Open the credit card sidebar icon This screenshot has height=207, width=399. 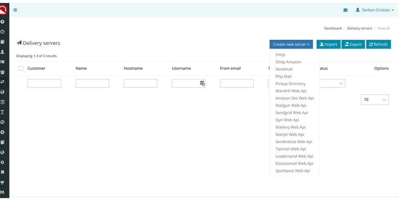pos(2,62)
